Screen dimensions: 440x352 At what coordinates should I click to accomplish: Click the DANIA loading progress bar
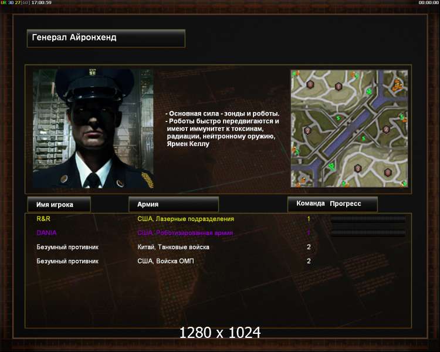pos(368,232)
